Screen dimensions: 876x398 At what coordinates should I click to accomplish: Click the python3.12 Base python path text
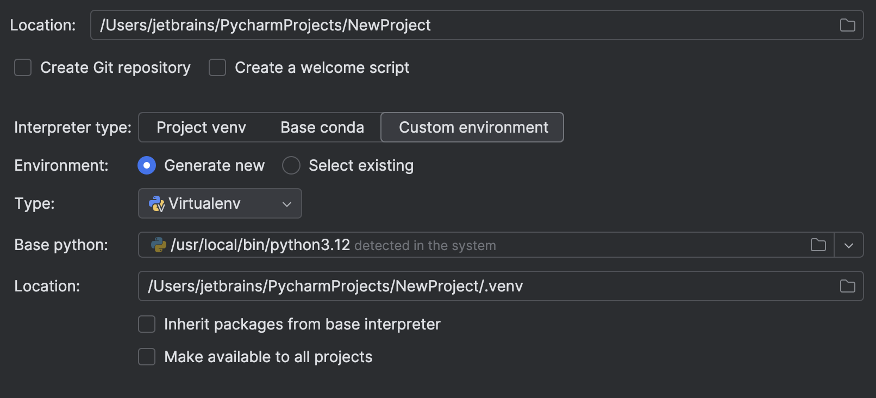click(260, 245)
